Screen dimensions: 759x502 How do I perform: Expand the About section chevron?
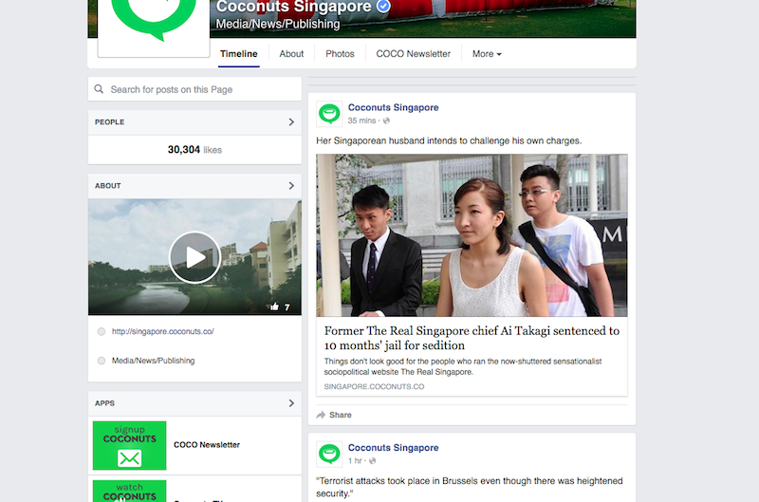click(x=291, y=186)
